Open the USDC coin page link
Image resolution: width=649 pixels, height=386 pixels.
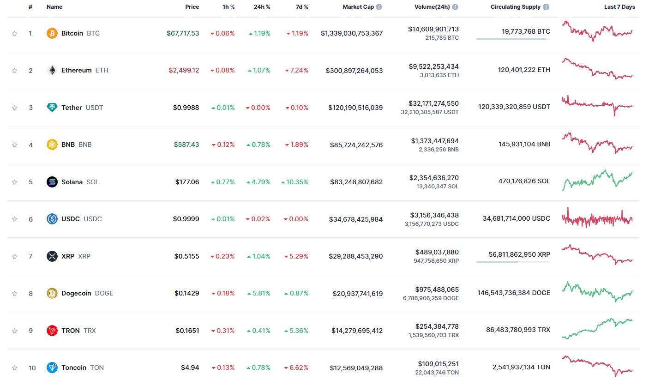(82, 219)
